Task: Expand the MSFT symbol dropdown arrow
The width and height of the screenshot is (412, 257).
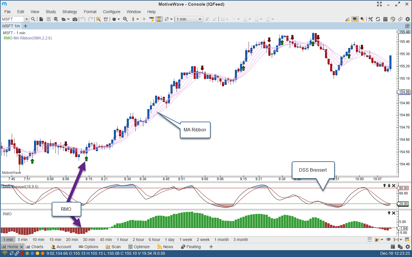Action: [26, 19]
